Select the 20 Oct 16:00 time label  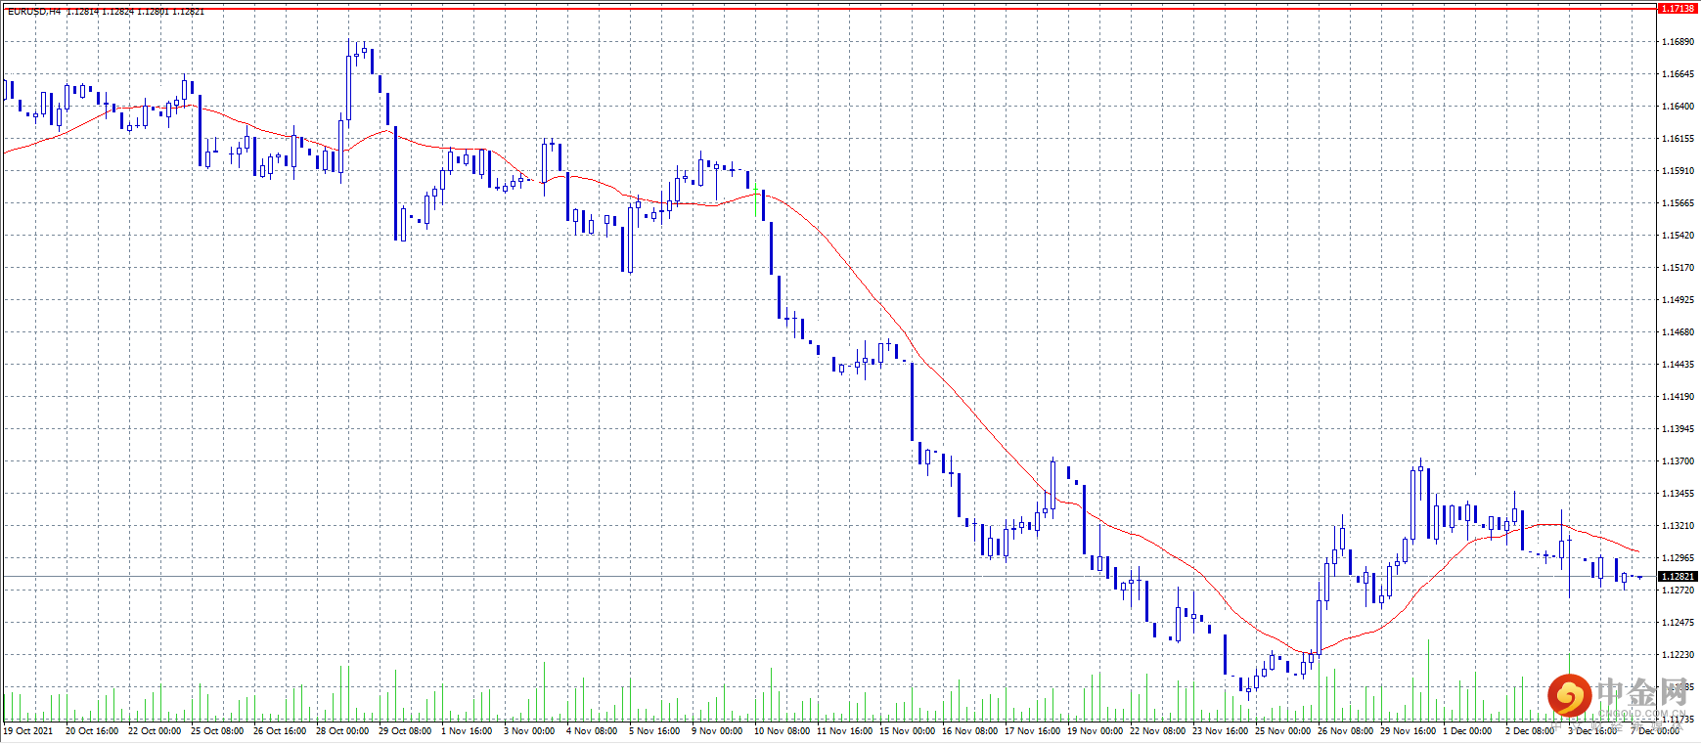click(92, 731)
